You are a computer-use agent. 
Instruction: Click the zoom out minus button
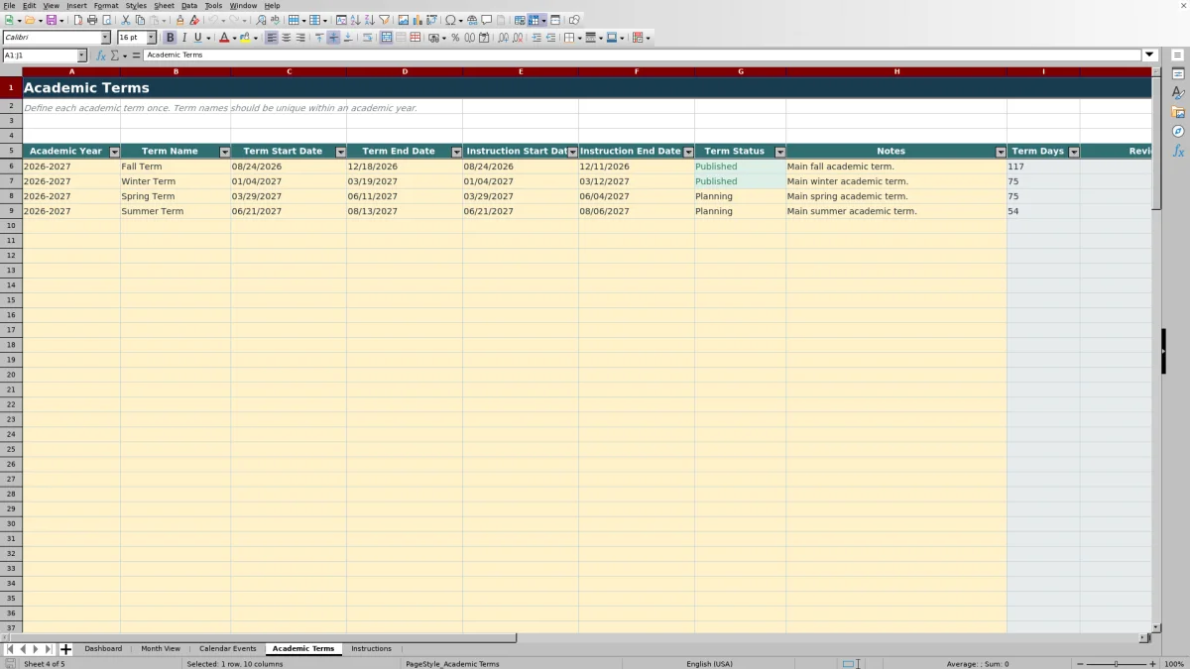tap(1080, 664)
